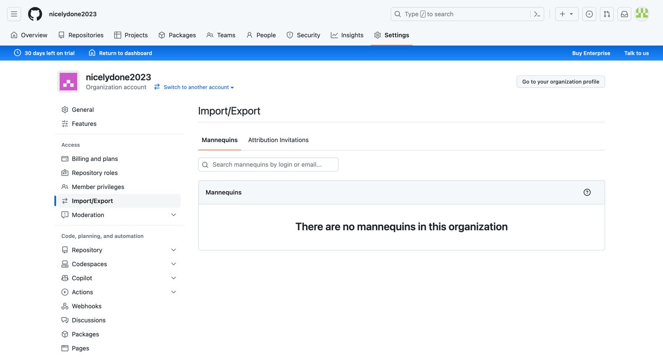Open the Repositories tab
The width and height of the screenshot is (663, 357).
coord(81,35)
